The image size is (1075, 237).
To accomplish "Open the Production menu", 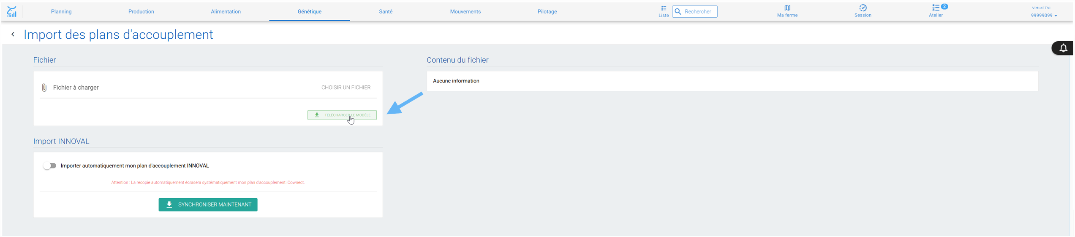I will coord(141,12).
